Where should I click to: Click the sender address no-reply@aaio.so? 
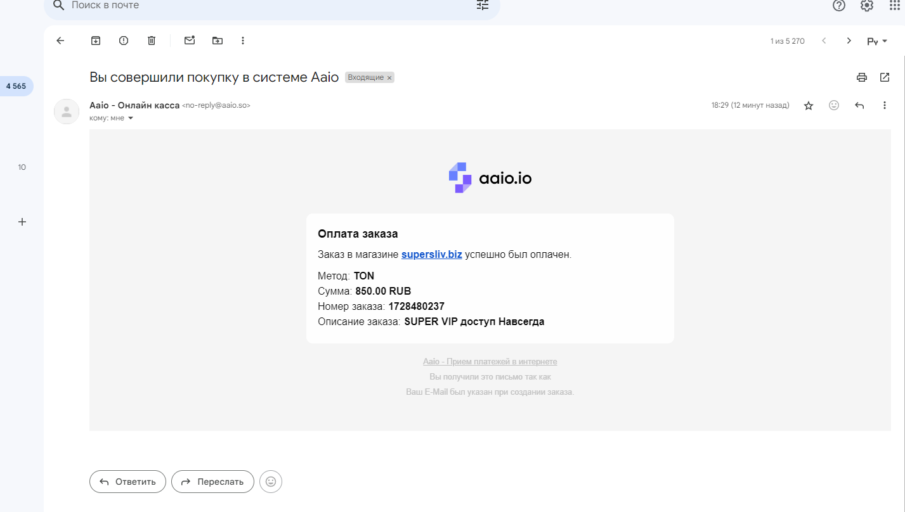tap(216, 106)
